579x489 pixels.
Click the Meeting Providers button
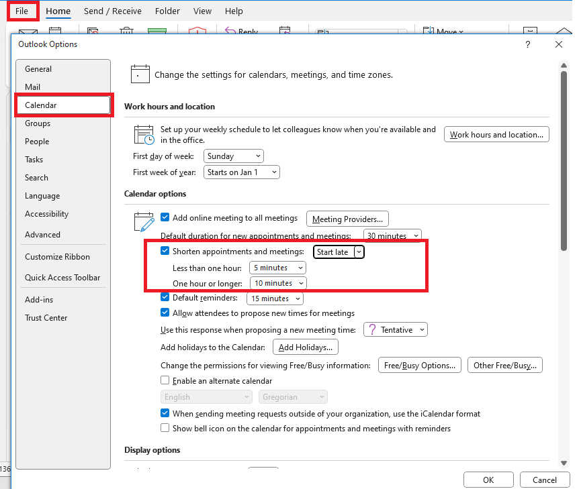pyautogui.click(x=347, y=219)
